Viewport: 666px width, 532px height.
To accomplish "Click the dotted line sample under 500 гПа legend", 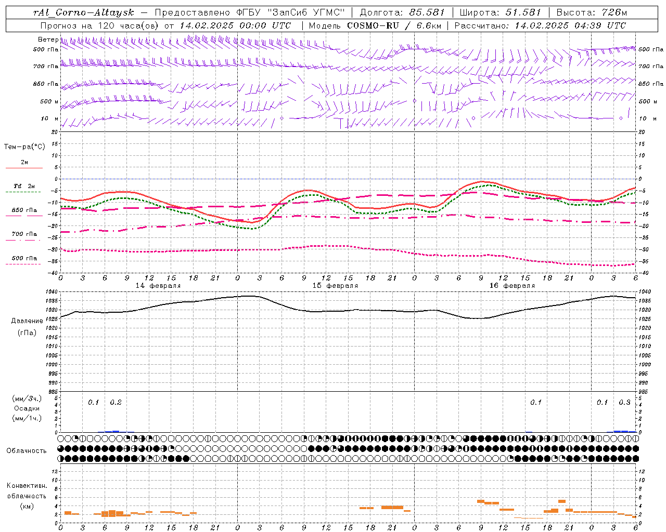I will pos(23,264).
